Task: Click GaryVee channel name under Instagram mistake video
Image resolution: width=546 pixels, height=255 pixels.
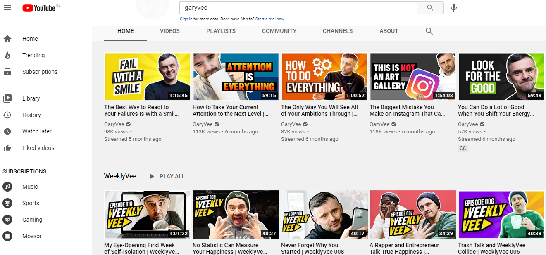Action: coord(379,124)
